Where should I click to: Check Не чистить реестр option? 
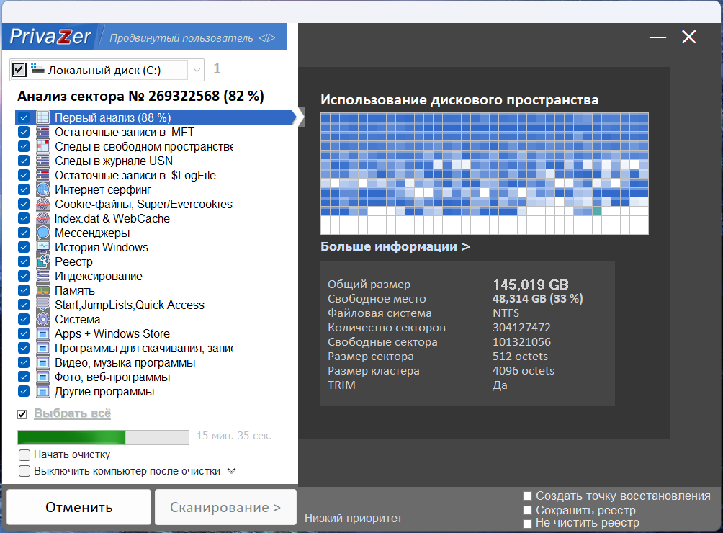(x=528, y=524)
